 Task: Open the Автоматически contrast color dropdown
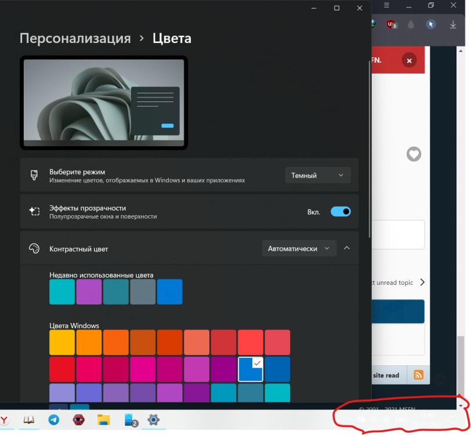click(299, 248)
